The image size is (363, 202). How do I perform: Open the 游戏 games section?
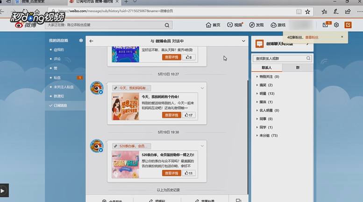click(x=278, y=25)
